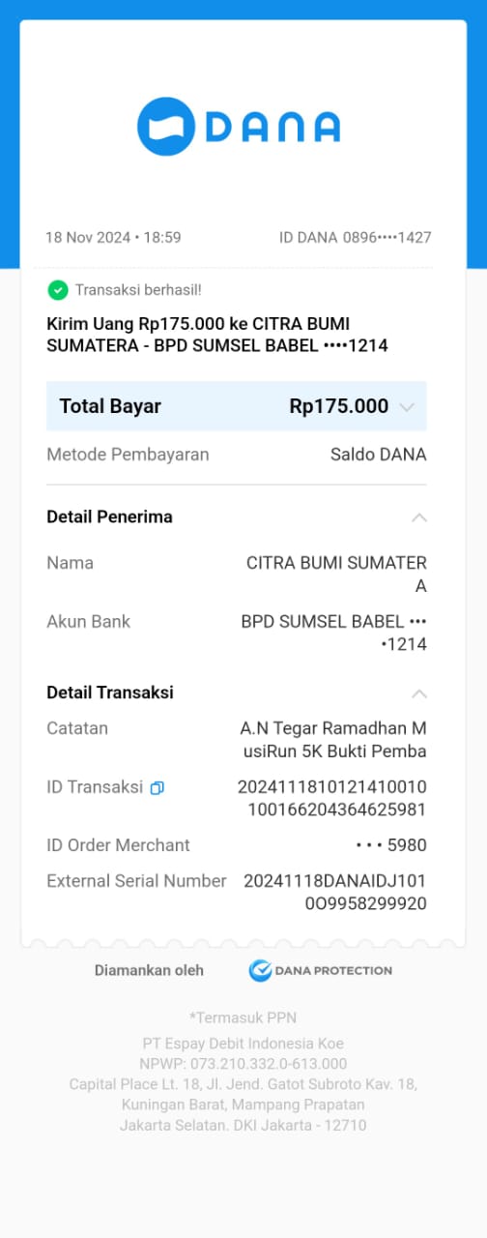The width and height of the screenshot is (487, 1238).
Task: Expand the Total Bayar chevron
Action: tap(407, 407)
